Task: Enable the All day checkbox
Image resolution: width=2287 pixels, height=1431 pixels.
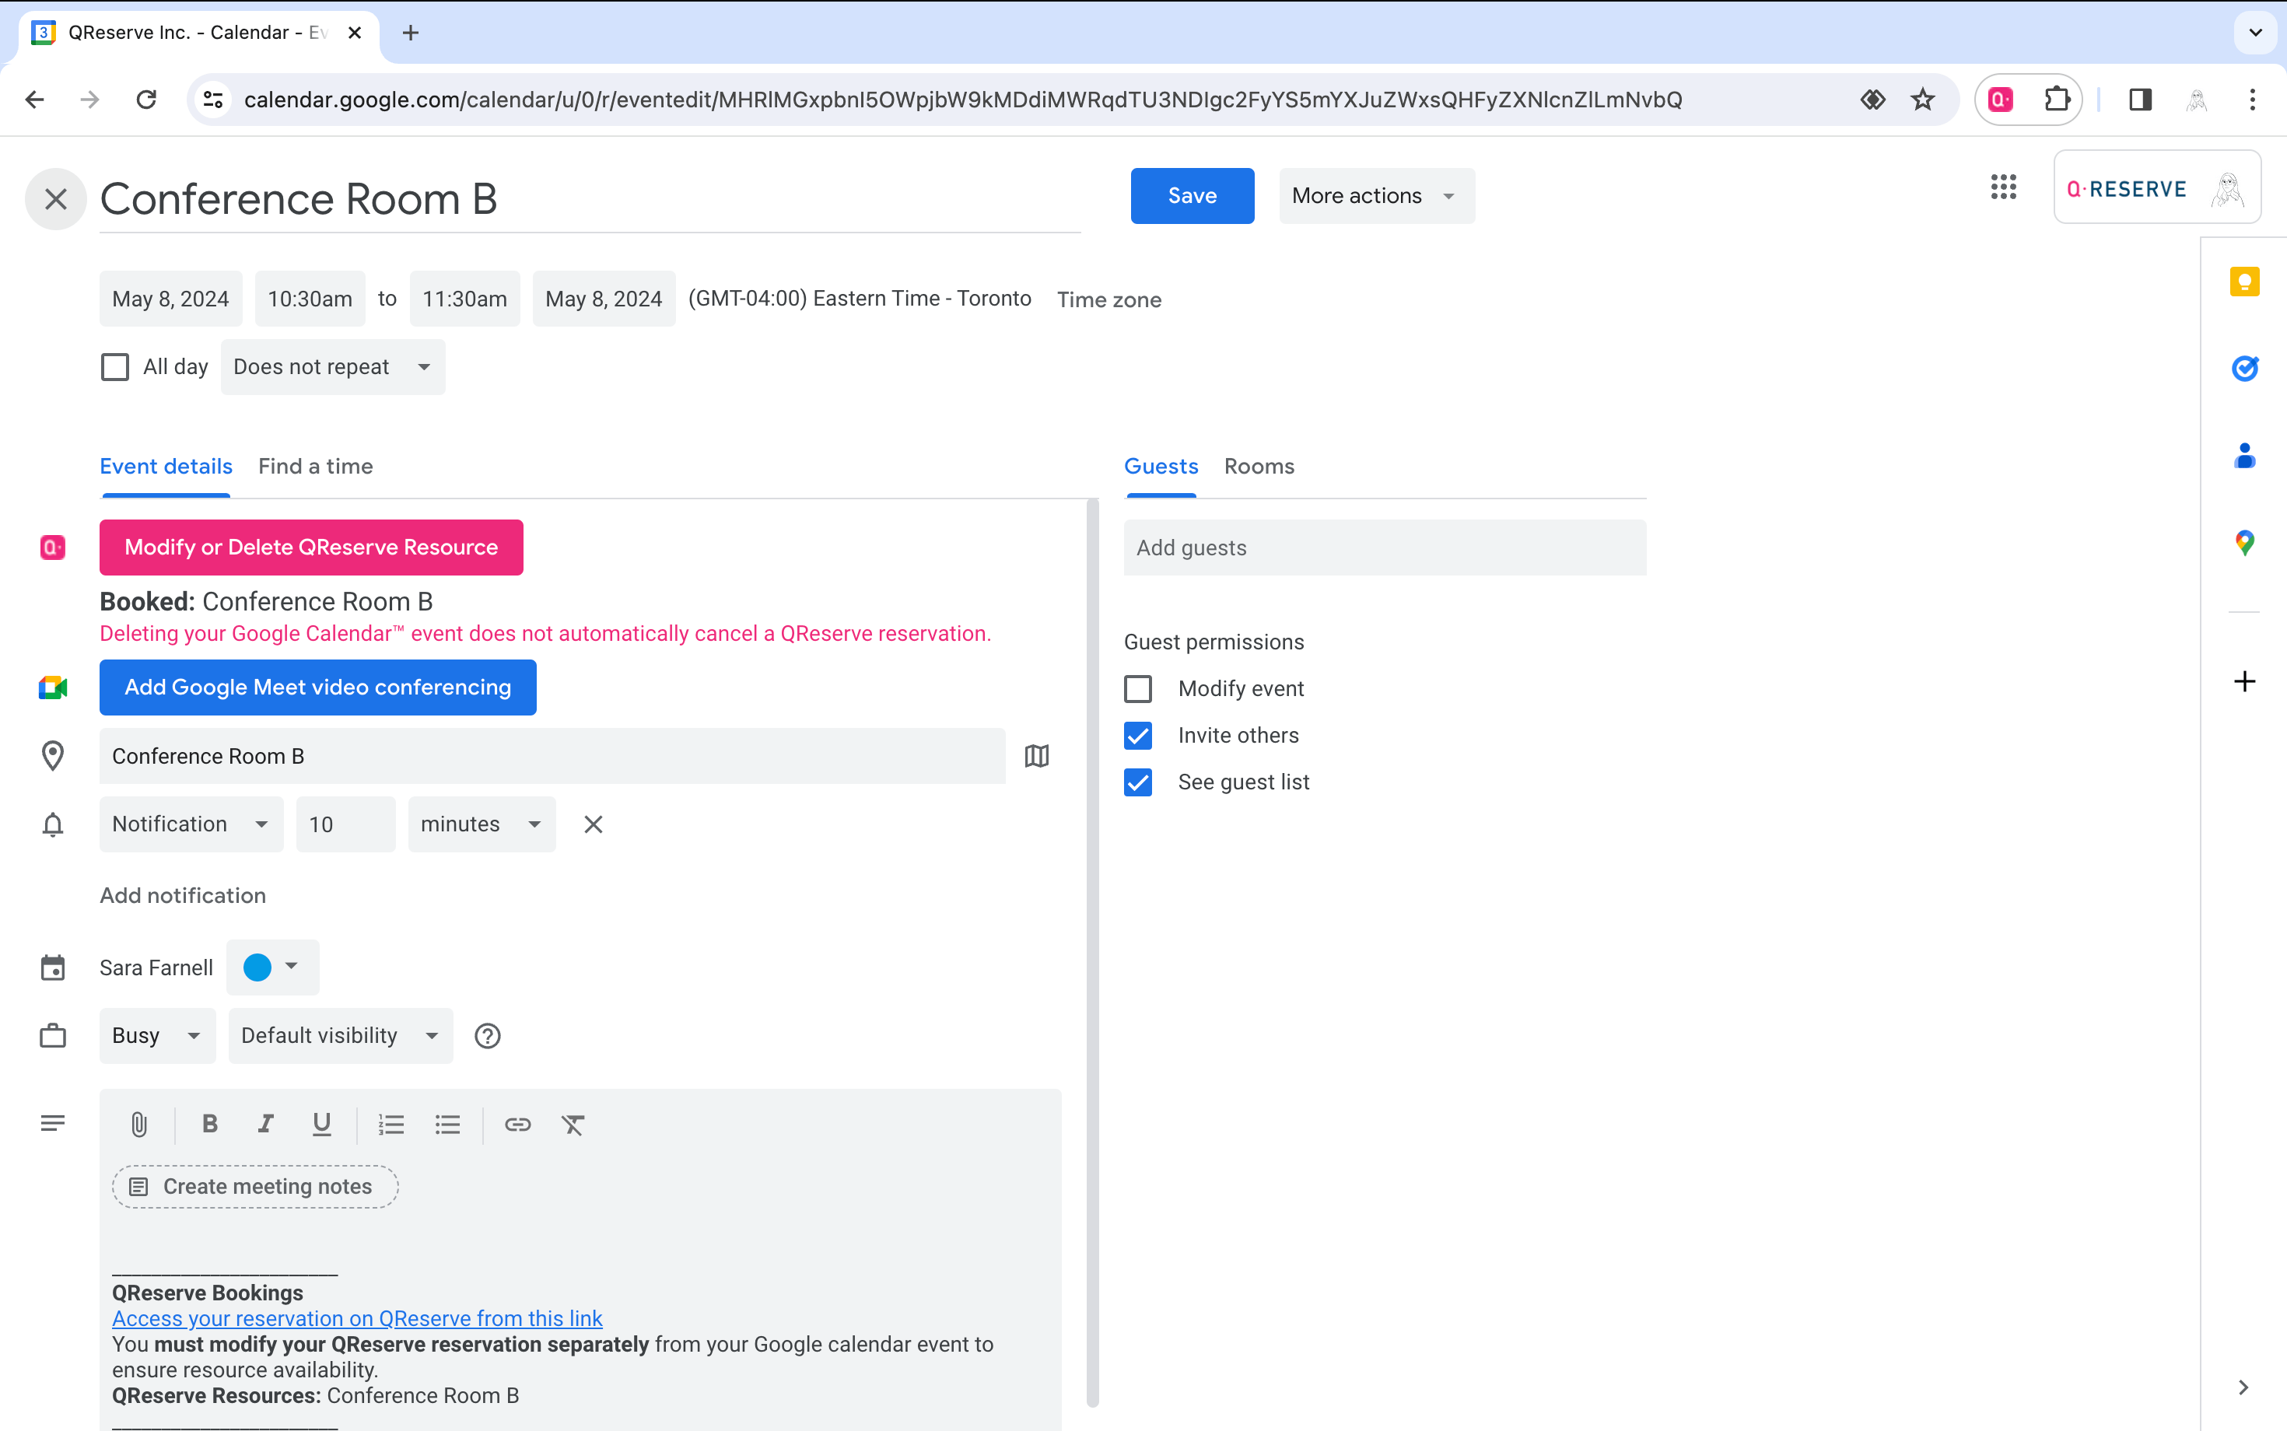Action: (x=114, y=367)
